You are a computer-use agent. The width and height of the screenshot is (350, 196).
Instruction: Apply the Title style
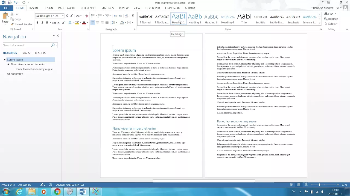coord(244,19)
